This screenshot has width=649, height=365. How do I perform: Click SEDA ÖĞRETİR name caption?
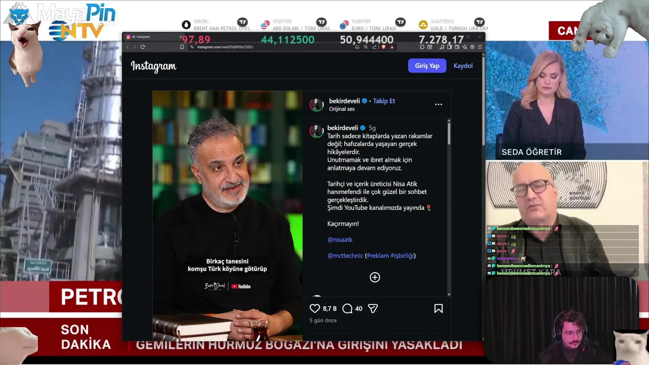531,152
